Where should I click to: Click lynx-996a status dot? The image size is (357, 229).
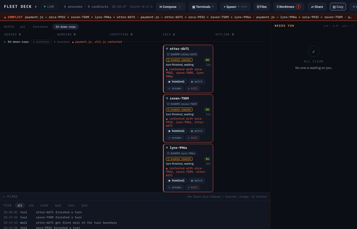coord(167,148)
